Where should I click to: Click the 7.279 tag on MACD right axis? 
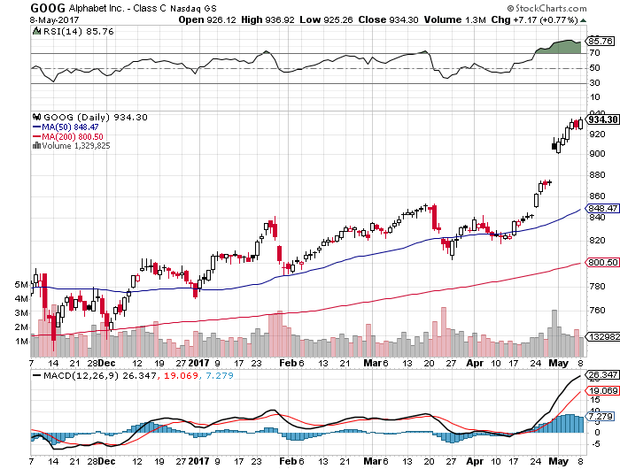click(601, 417)
